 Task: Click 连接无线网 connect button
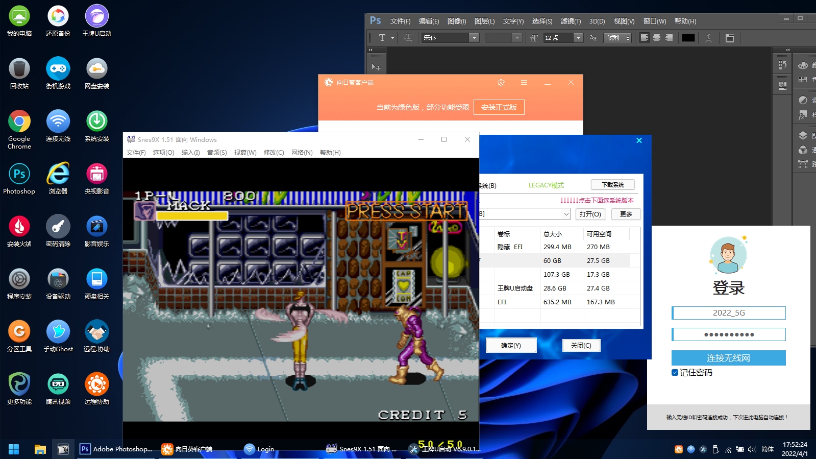(x=728, y=358)
